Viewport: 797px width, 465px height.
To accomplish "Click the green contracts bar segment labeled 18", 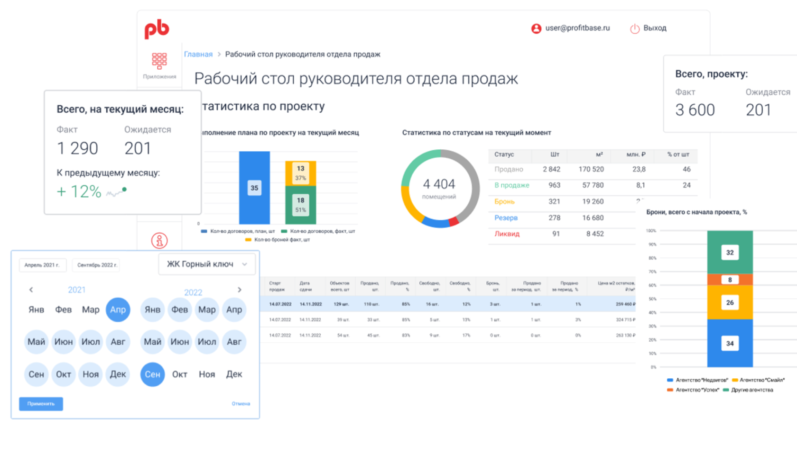I will [x=300, y=205].
